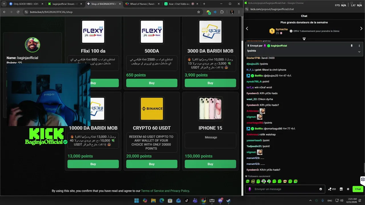Open the pinned message three-dot options
Viewport: 365px width, 205px height.
tap(359, 46)
